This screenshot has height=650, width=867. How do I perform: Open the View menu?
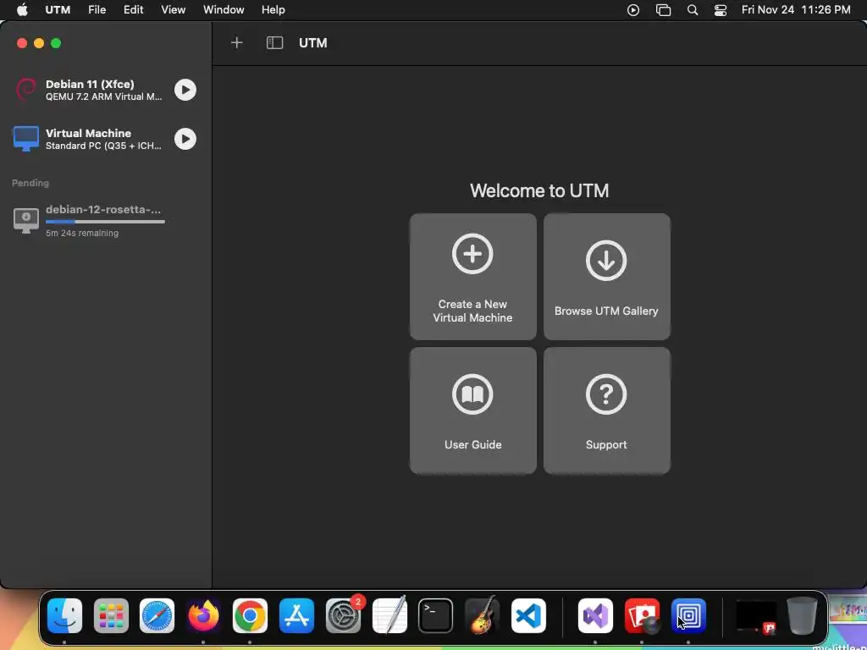point(173,10)
